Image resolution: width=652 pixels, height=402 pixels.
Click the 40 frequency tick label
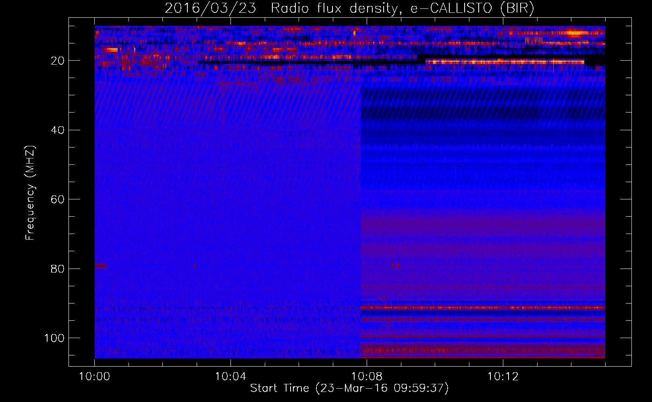(x=58, y=130)
